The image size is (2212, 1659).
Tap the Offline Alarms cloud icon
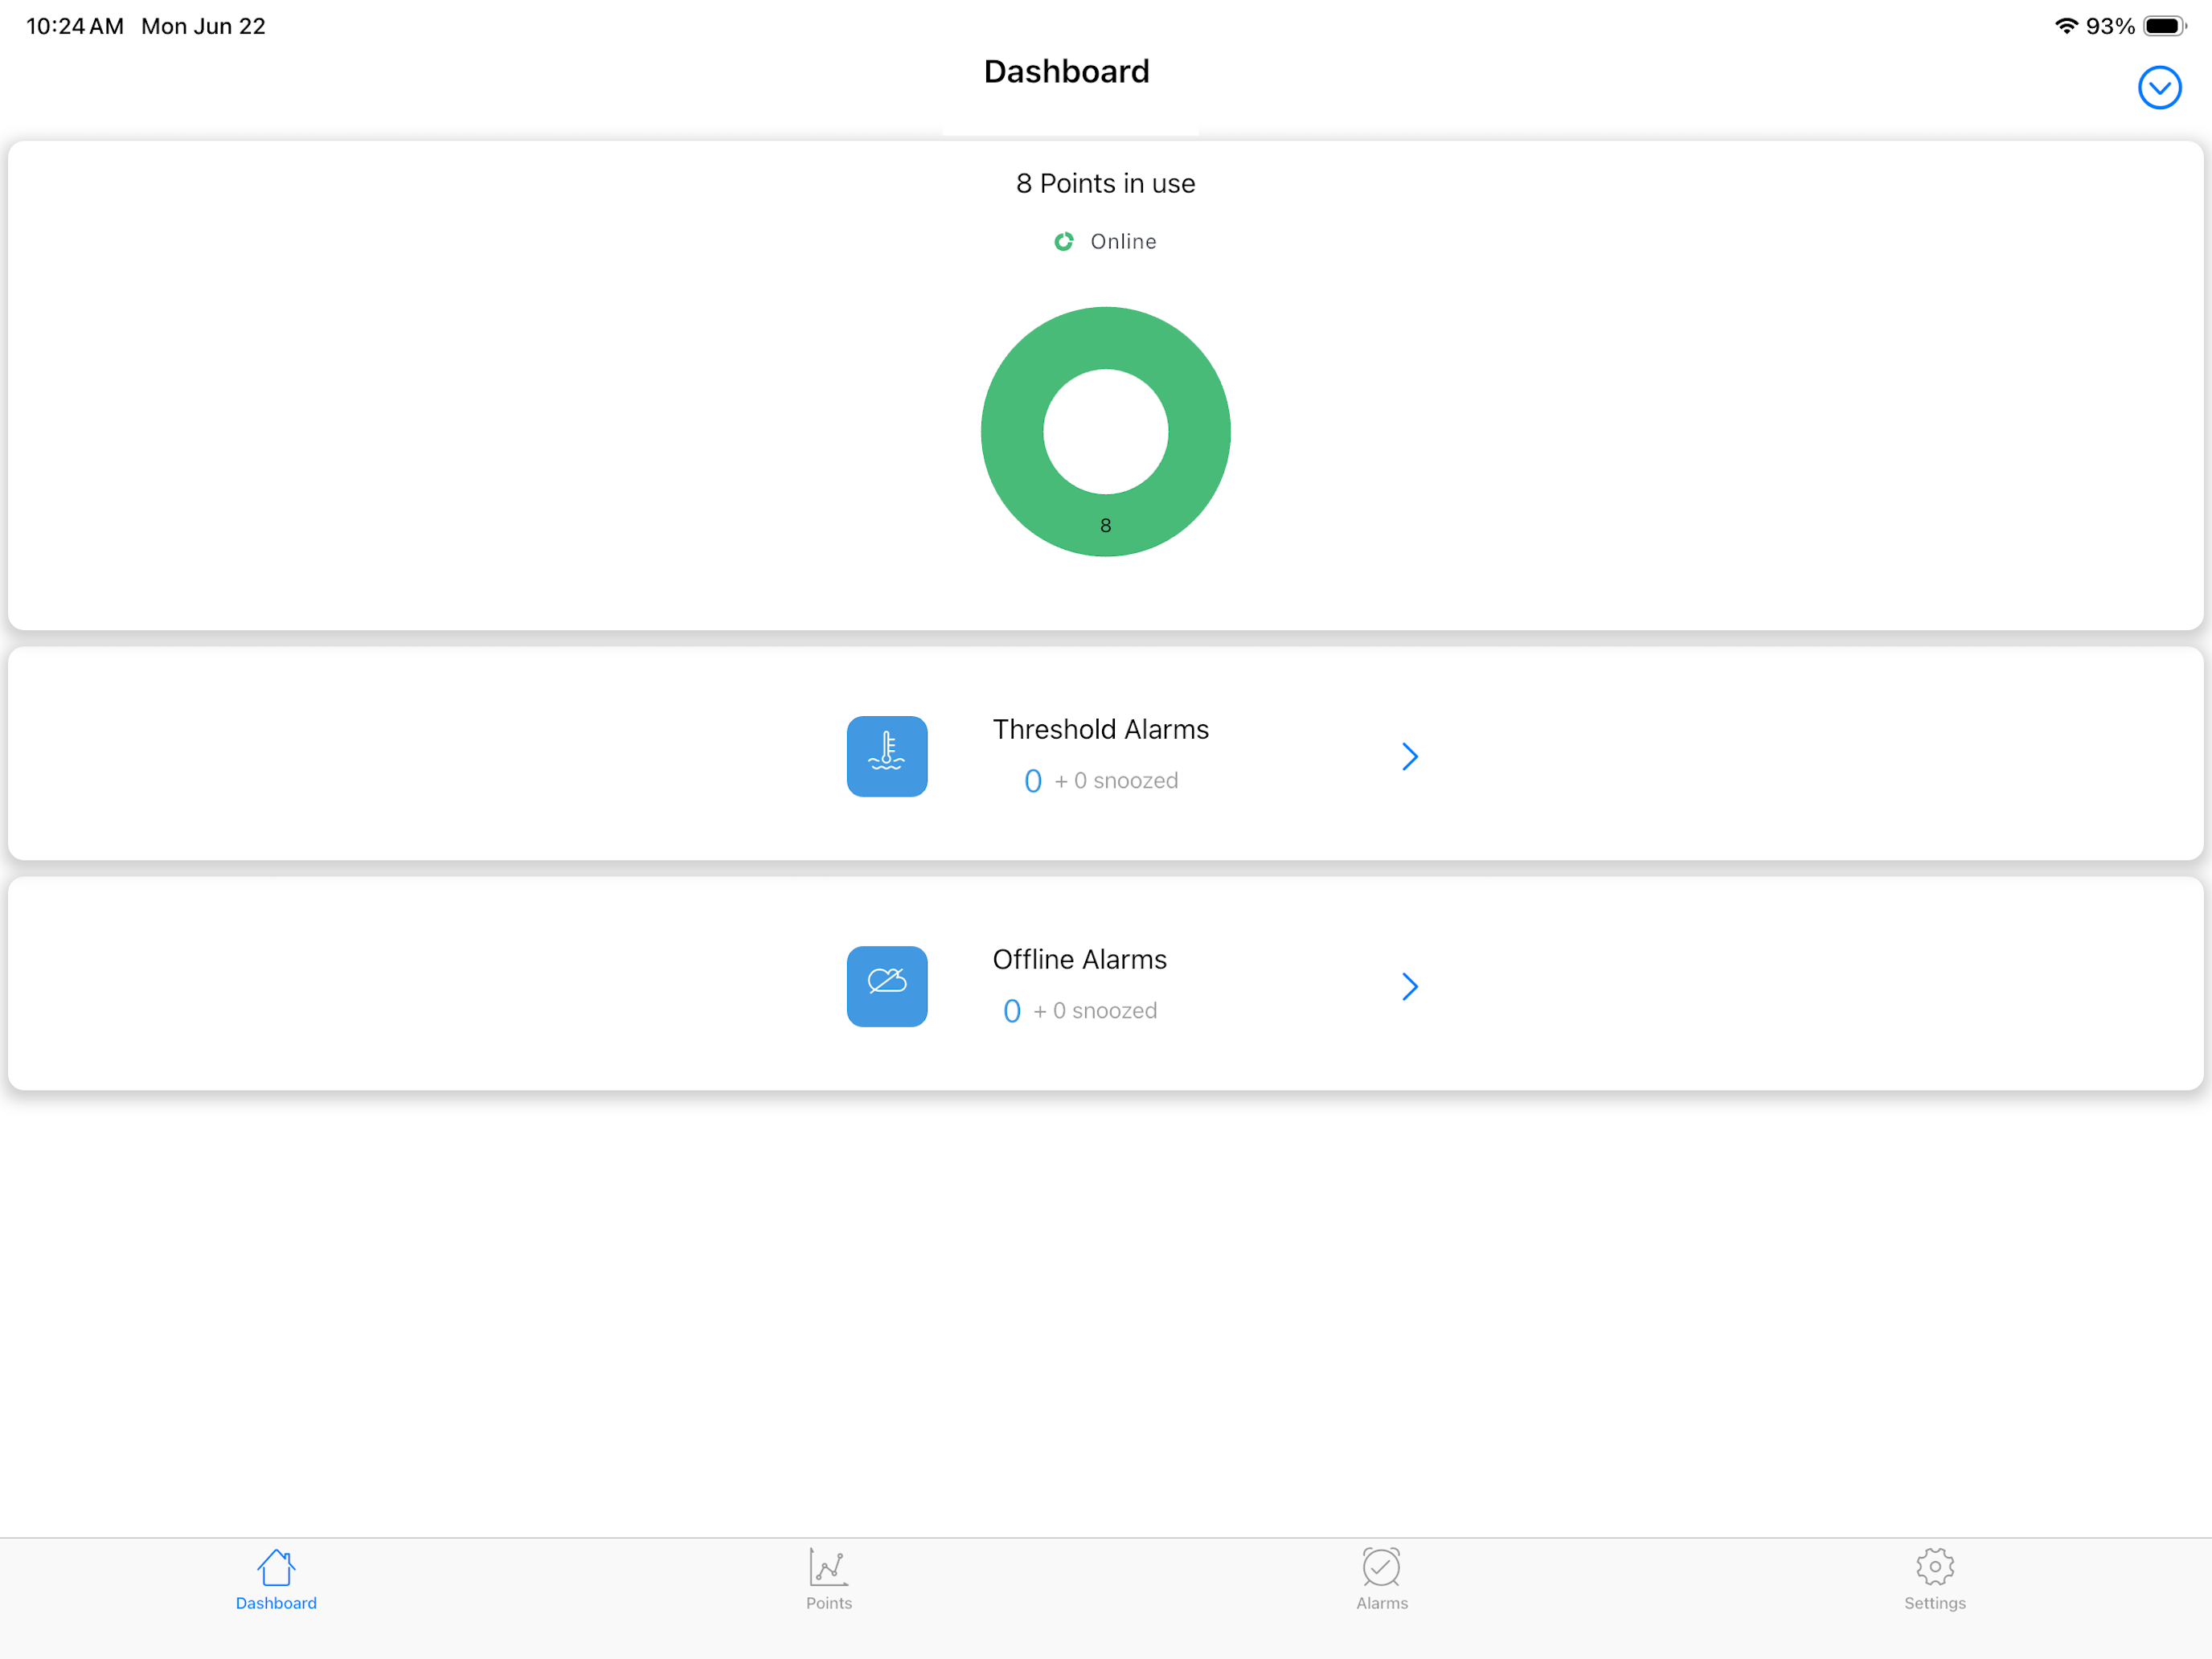[887, 986]
